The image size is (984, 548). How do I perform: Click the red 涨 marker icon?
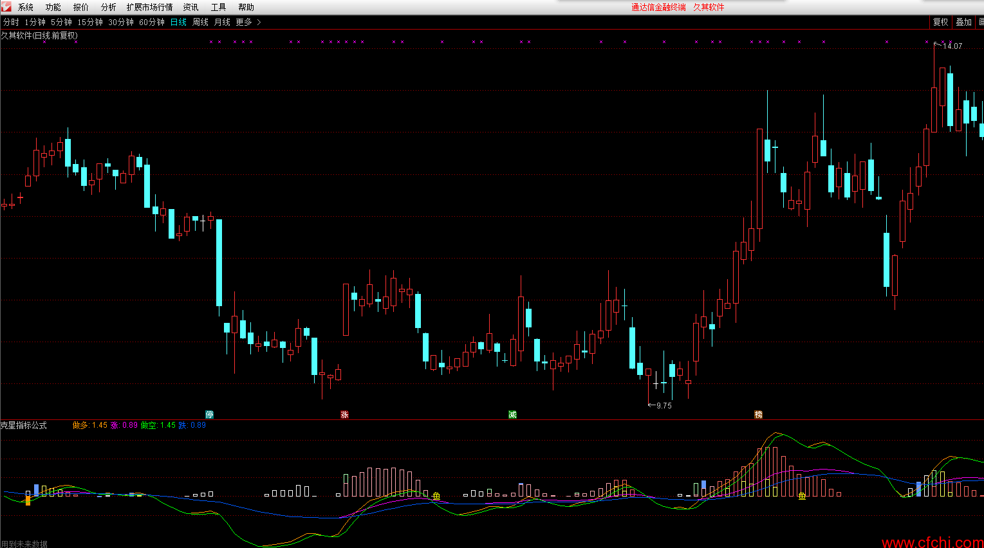point(344,414)
